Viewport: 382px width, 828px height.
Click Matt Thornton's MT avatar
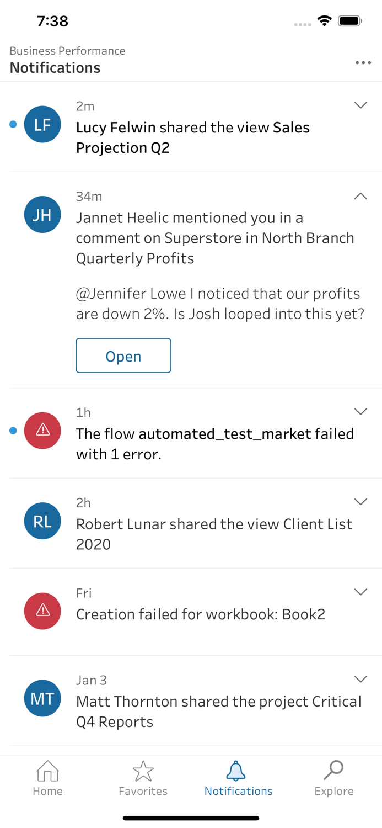[x=42, y=698]
